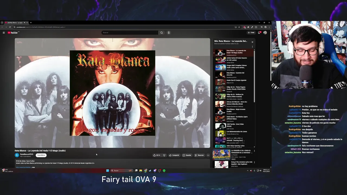The height and width of the screenshot is (195, 347).
Task: Open the tab search dropdown arrow
Action: click(x=2, y=23)
